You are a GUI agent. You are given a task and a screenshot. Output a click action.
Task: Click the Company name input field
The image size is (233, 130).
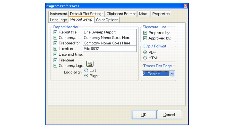tap(110, 38)
